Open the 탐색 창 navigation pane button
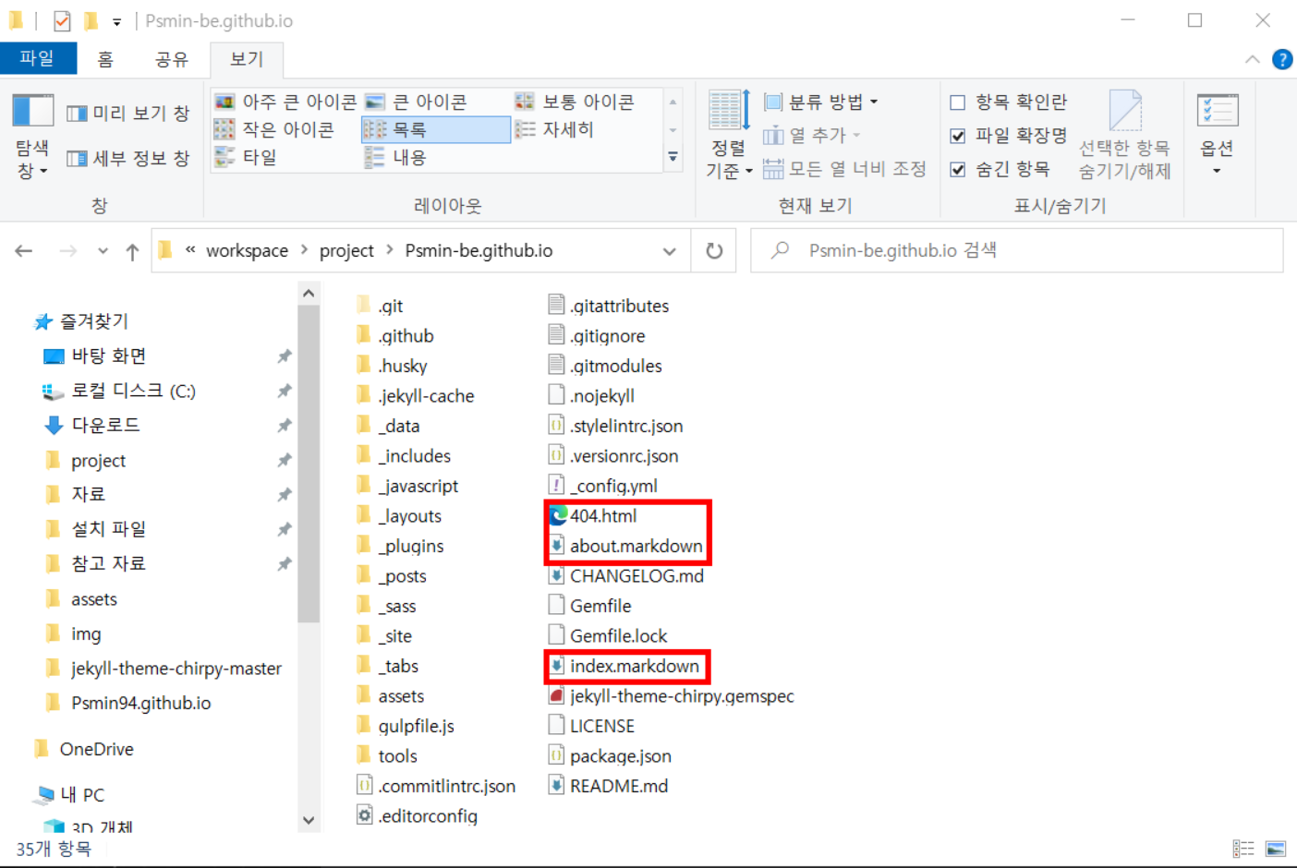Image resolution: width=1297 pixels, height=868 pixels. (32, 136)
